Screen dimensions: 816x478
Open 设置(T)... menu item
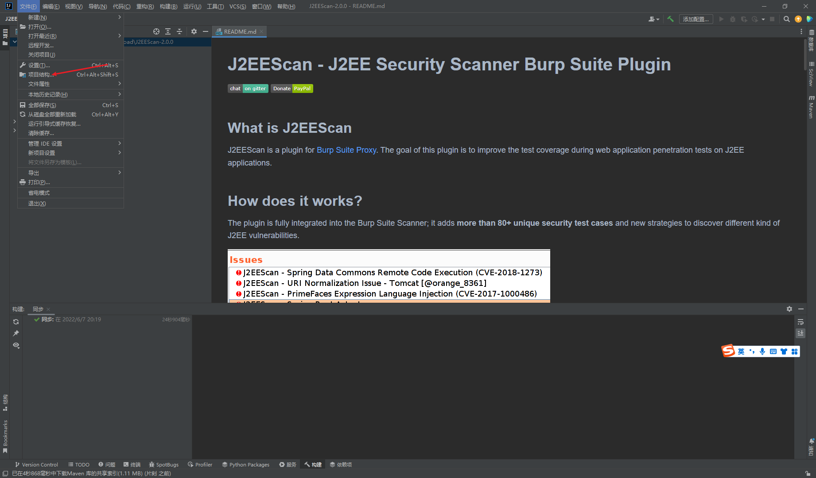70,65
